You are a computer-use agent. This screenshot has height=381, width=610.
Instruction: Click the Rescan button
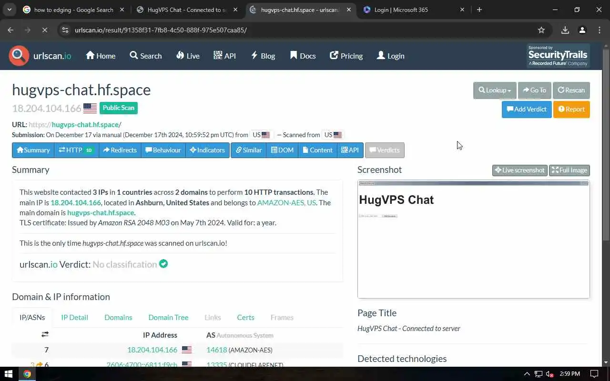tap(571, 90)
